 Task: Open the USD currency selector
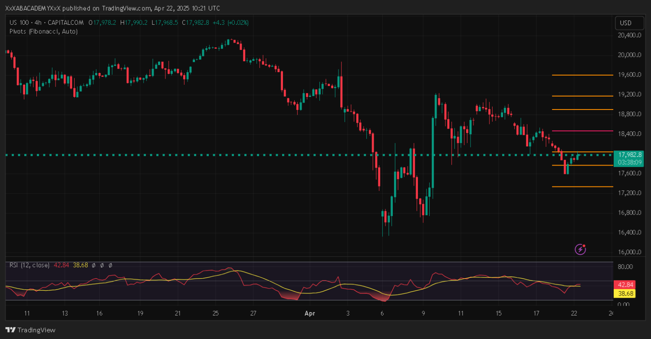[625, 23]
